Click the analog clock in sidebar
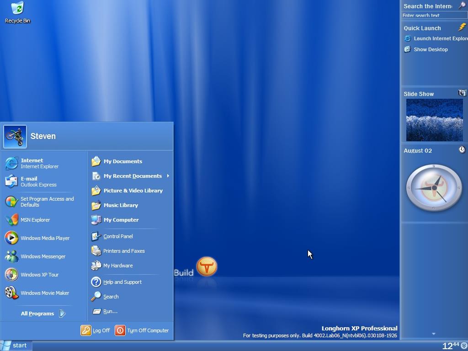 pos(434,188)
